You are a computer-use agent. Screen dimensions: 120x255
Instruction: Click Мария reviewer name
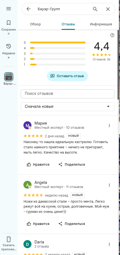pyautogui.click(x=41, y=123)
